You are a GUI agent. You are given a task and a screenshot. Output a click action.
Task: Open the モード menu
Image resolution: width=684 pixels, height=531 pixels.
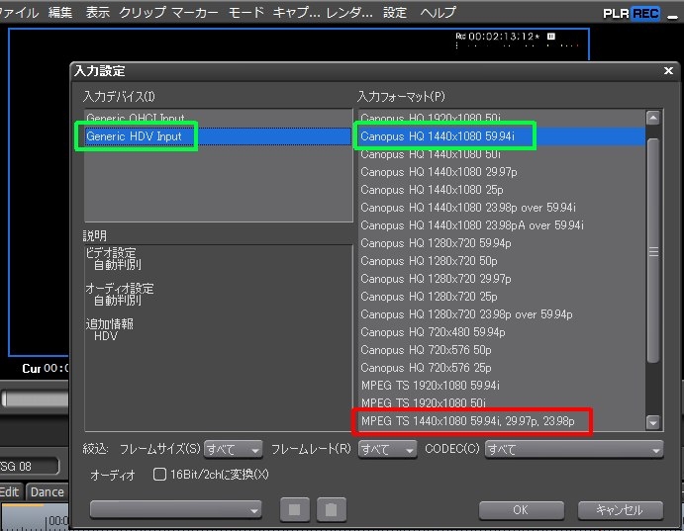[x=246, y=12]
